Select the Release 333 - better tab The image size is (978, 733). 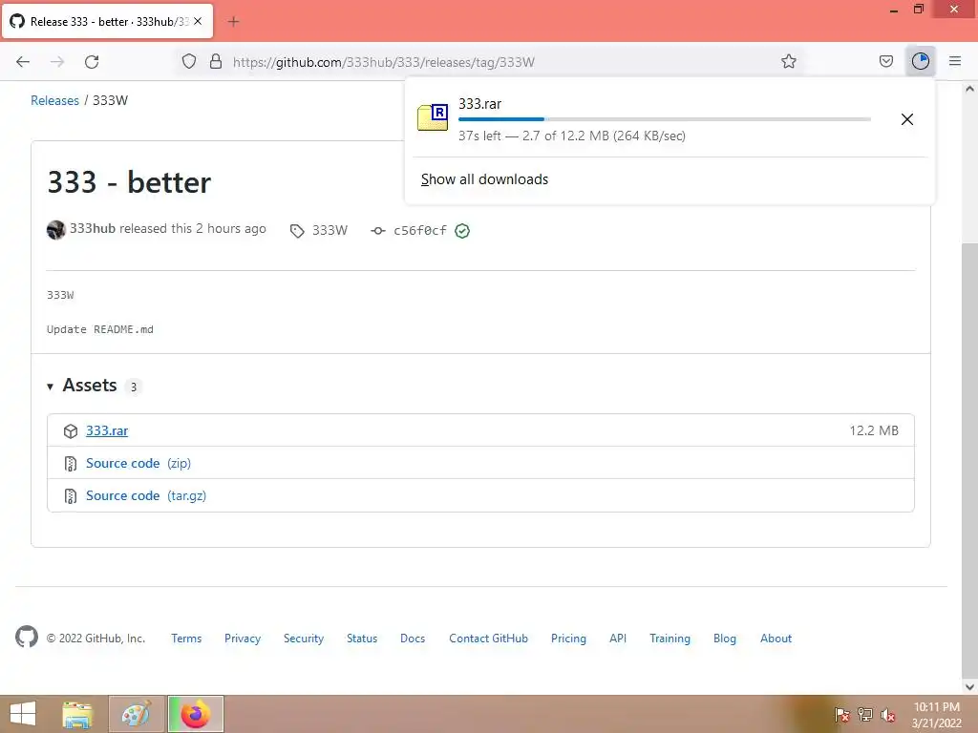[x=108, y=21]
